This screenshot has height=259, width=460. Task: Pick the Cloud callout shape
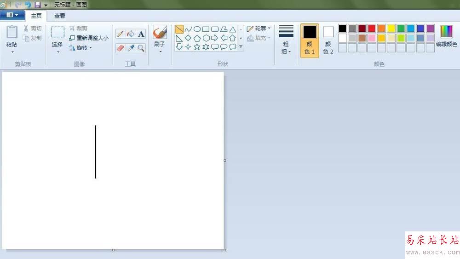click(x=233, y=46)
